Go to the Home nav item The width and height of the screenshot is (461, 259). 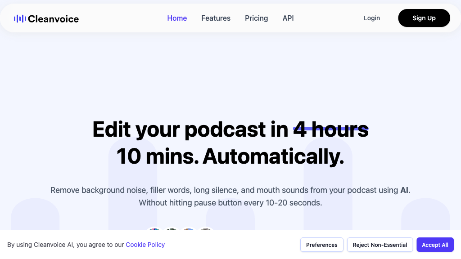tap(177, 18)
